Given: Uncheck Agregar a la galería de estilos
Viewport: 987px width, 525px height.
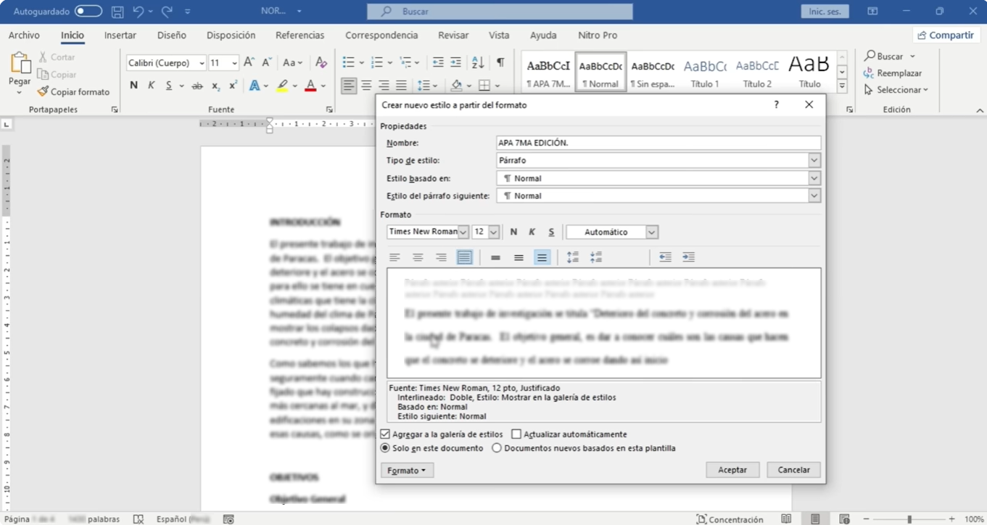Looking at the screenshot, I should click(x=384, y=434).
